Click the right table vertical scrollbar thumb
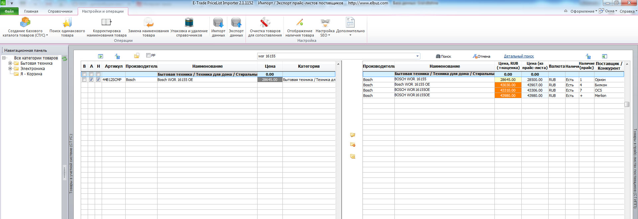Image resolution: width=638 pixels, height=219 pixels. coord(627,104)
